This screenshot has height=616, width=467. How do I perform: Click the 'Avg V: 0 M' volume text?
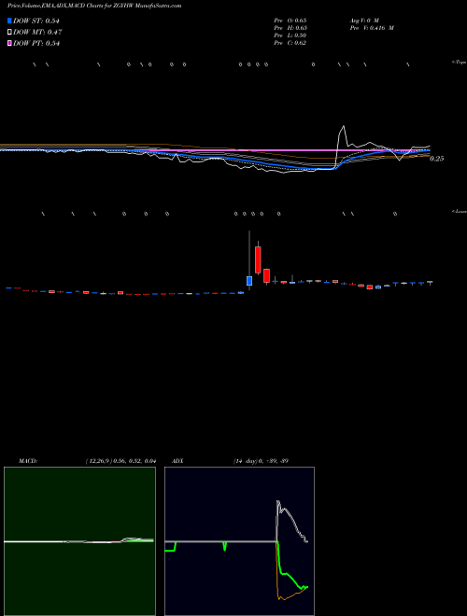(364, 21)
